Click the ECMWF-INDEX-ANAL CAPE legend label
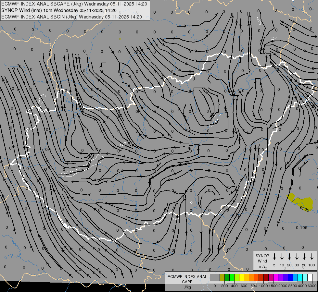The width and height of the screenshot is (318, 292). tap(187, 279)
